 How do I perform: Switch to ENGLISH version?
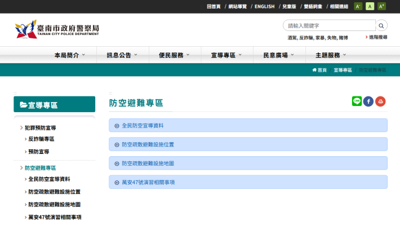[x=265, y=6]
